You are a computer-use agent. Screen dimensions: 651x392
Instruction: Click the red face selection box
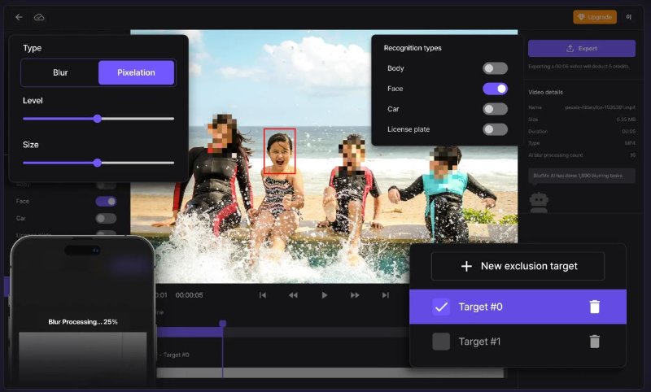pos(279,151)
